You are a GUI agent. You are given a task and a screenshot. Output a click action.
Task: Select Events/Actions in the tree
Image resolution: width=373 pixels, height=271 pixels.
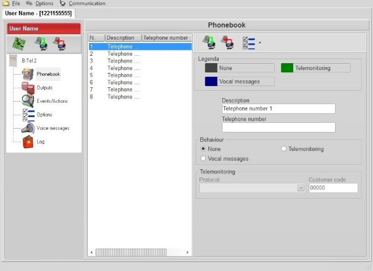tap(52, 101)
